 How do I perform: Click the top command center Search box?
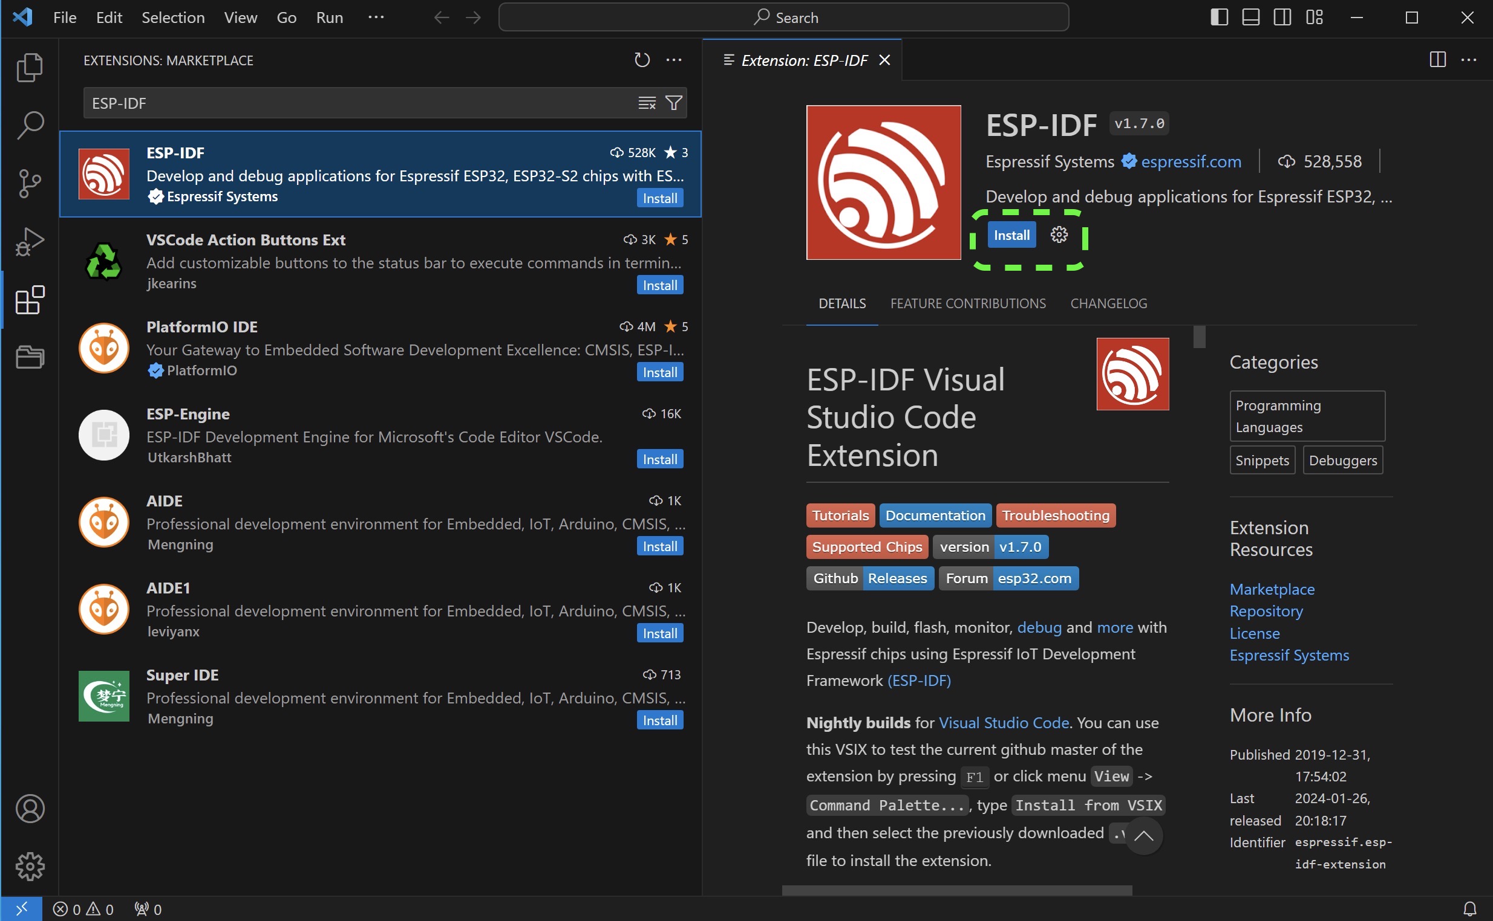coord(783,17)
